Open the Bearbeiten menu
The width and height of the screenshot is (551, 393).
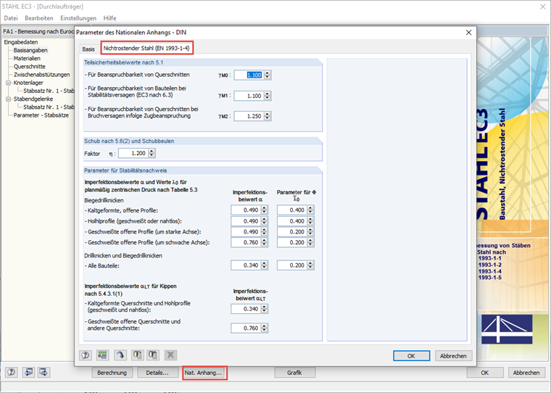coord(39,18)
